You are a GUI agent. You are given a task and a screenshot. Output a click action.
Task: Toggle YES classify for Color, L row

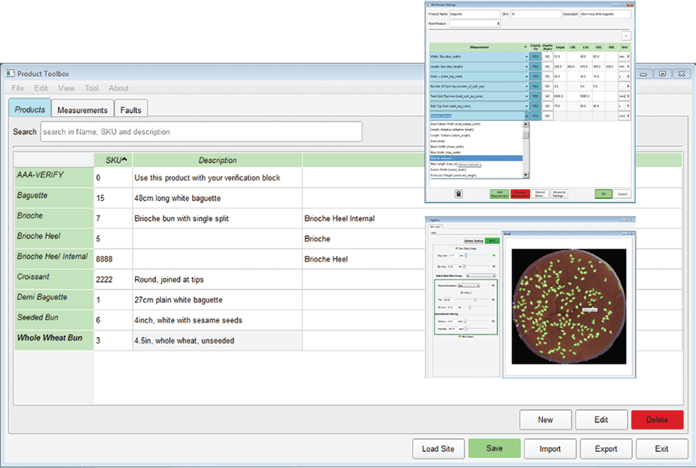[535, 76]
